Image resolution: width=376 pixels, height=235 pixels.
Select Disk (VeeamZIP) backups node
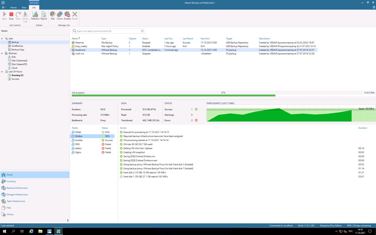(x=19, y=64)
